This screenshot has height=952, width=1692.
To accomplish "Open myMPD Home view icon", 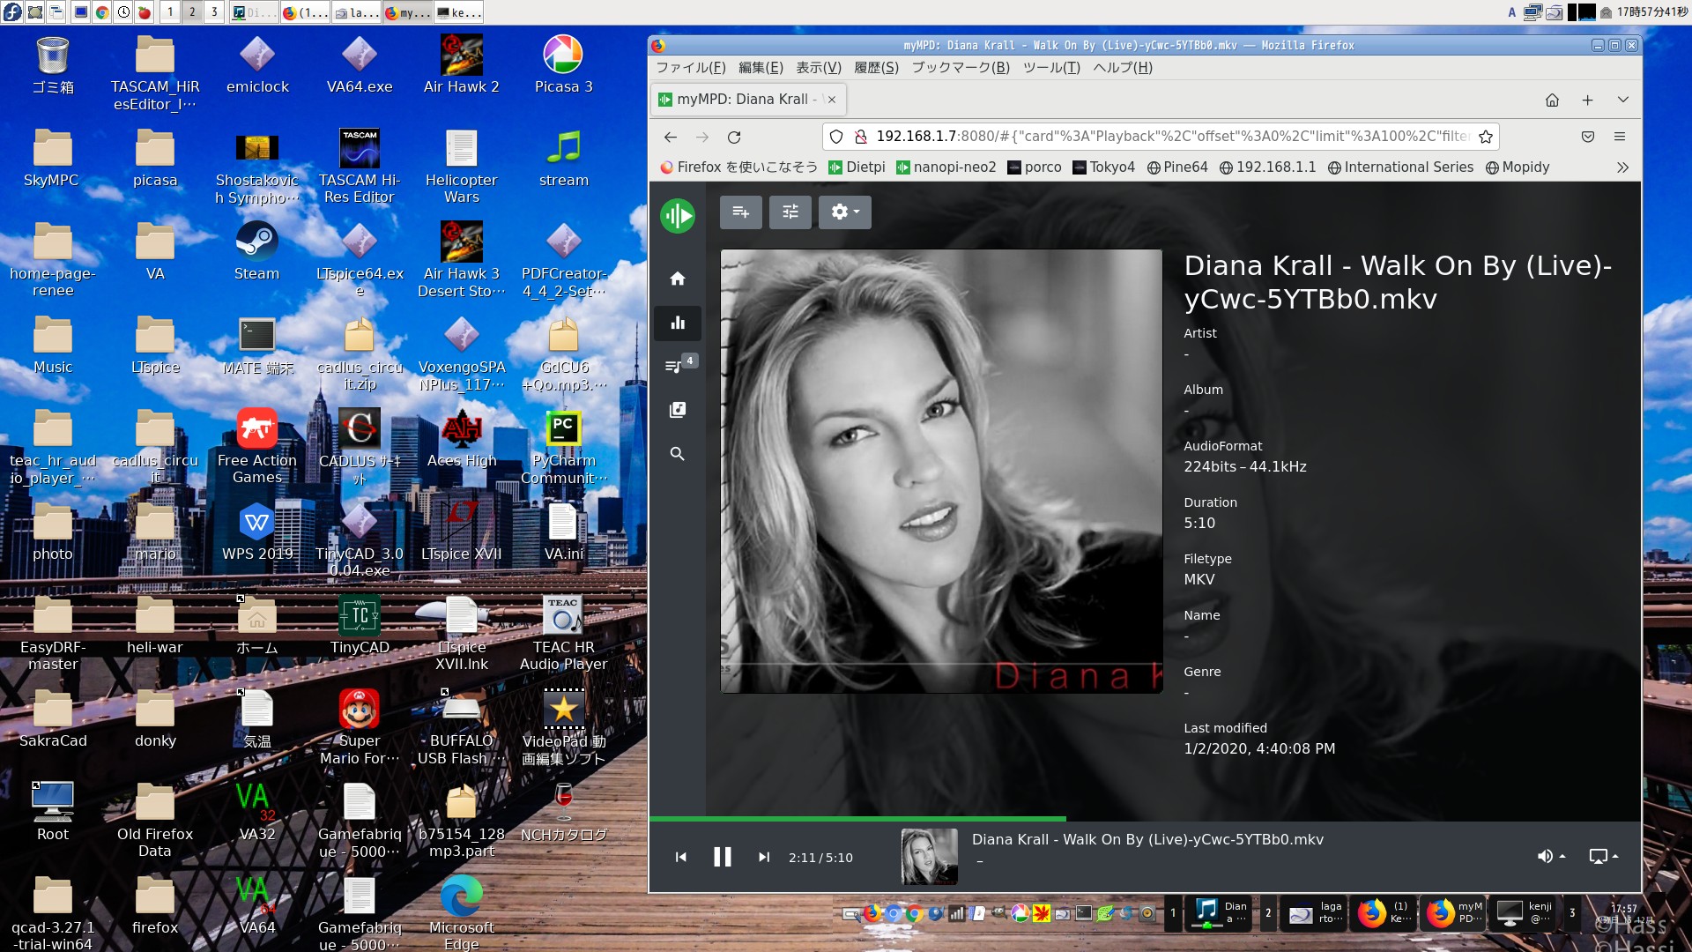I will pos(677,279).
